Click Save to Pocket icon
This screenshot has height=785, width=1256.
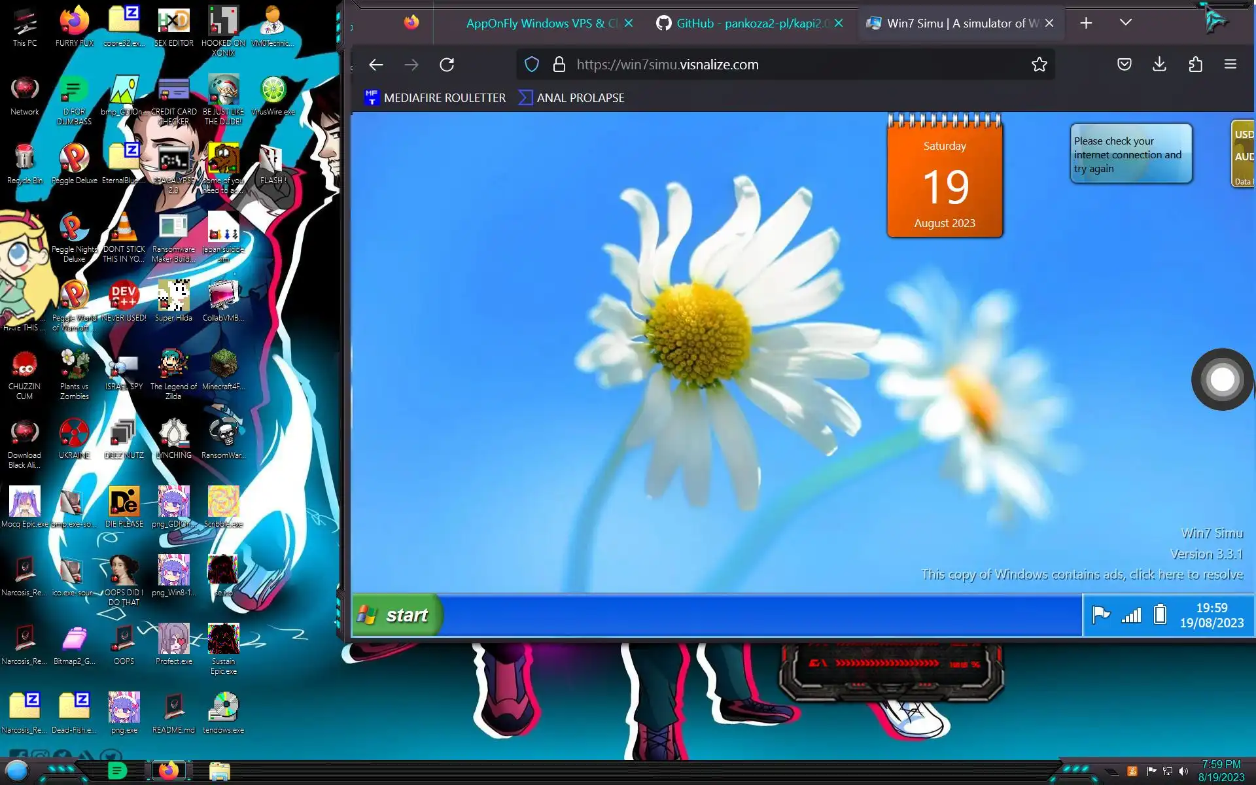(1124, 64)
